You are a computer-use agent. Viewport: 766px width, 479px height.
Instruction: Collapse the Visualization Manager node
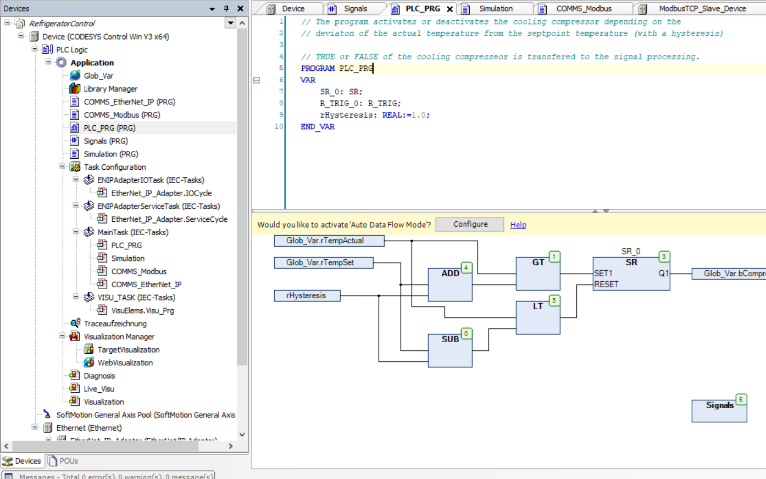click(x=62, y=336)
